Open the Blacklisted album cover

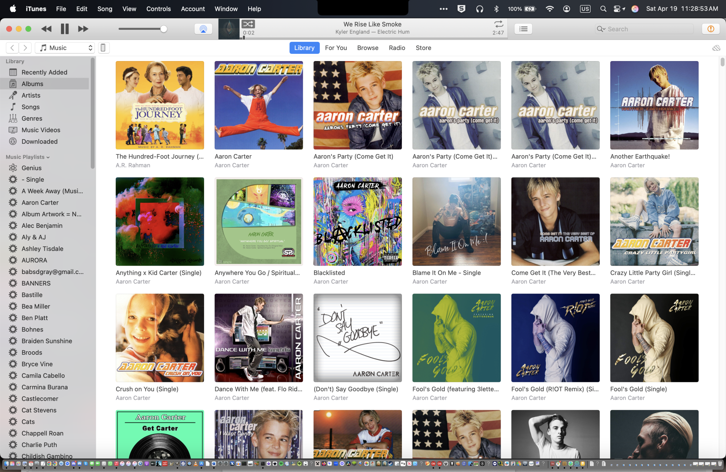357,221
